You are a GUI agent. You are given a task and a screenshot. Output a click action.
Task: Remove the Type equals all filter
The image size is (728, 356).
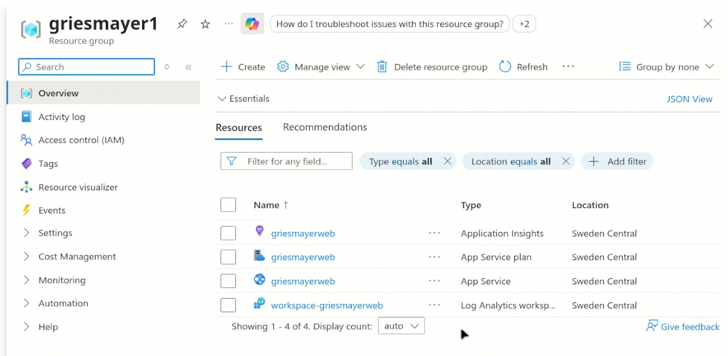point(447,161)
